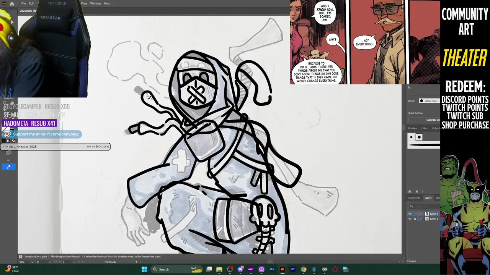Click the red Layer 2 color bar

click(x=418, y=214)
